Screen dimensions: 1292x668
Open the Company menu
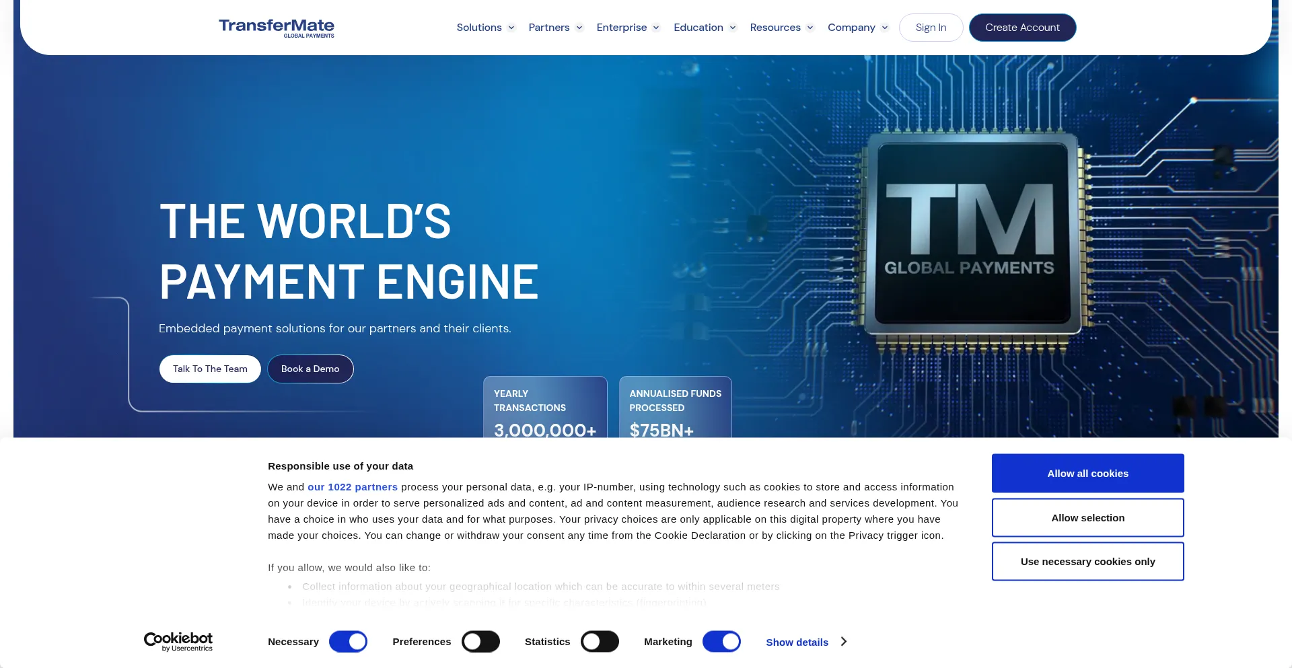[x=851, y=28]
